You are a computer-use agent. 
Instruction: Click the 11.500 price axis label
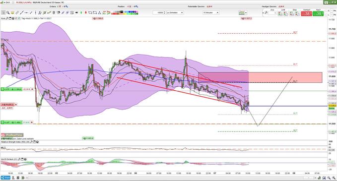point(332,124)
